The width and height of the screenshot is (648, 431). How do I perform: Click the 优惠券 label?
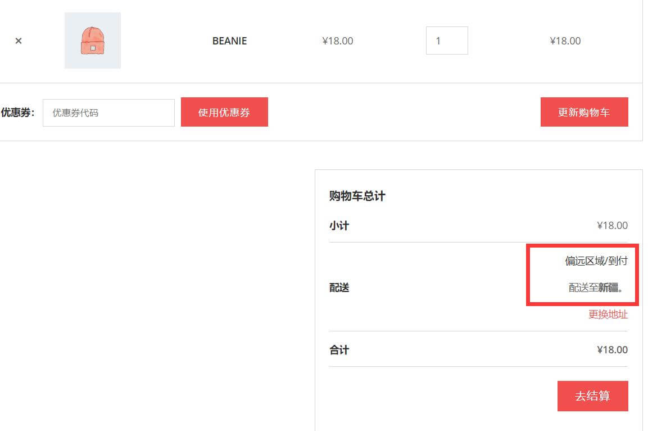point(17,113)
